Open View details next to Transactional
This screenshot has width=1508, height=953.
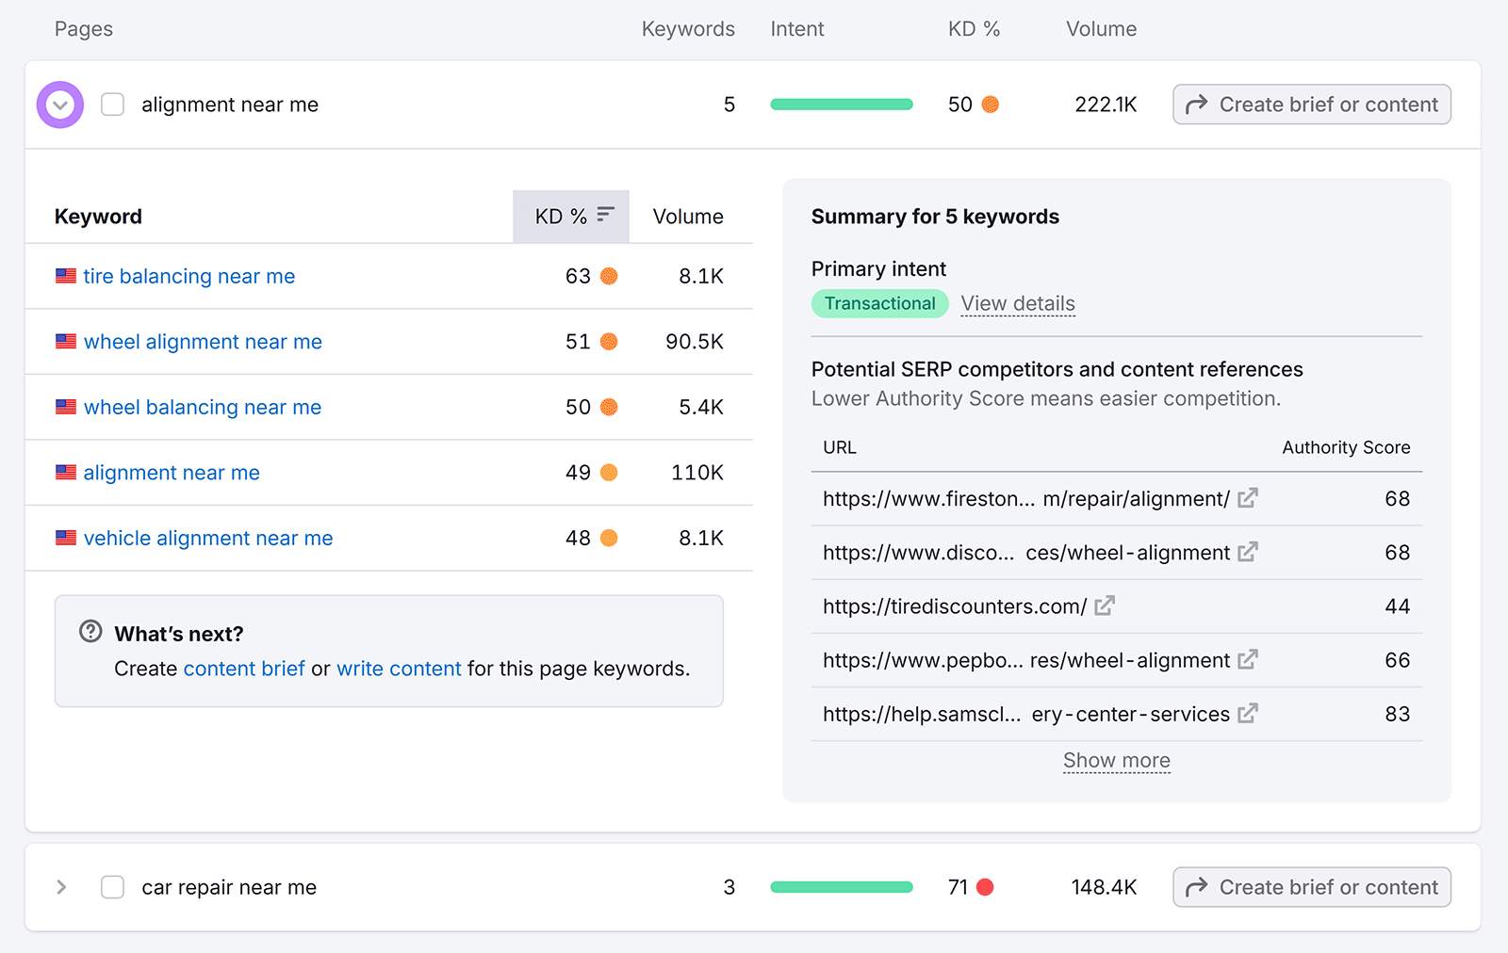coord(1018,303)
